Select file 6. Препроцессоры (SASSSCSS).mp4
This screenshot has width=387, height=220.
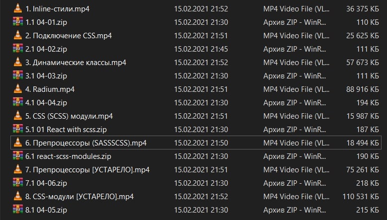pyautogui.click(x=86, y=143)
